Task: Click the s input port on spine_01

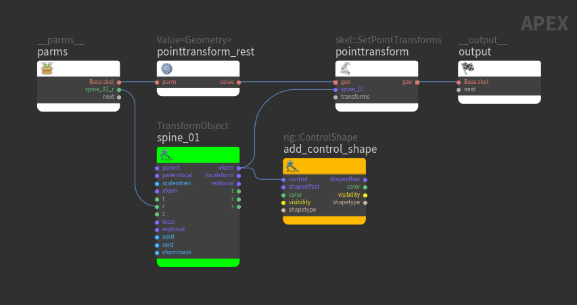Action: [157, 214]
